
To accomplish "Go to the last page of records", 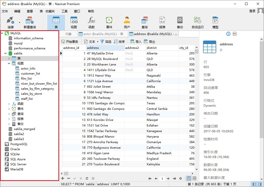I will [x=174, y=179].
